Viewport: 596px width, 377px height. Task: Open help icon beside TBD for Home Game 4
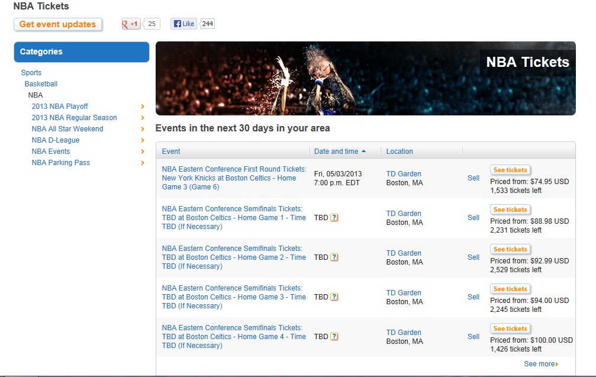334,337
